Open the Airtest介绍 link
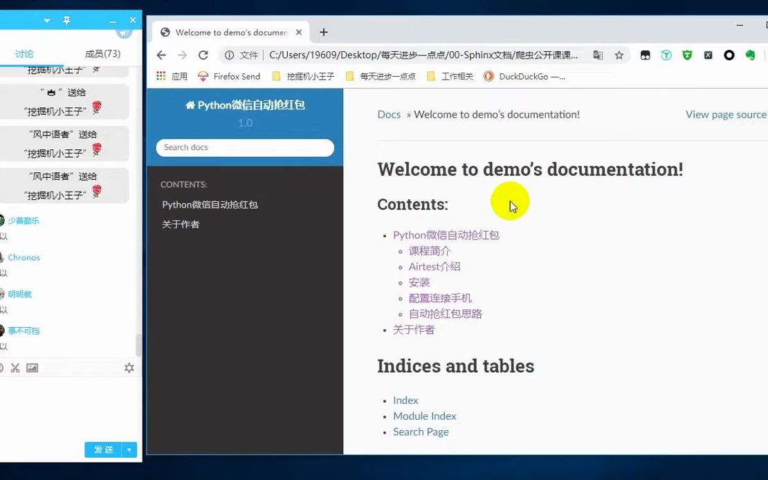768x480 pixels. (434, 266)
